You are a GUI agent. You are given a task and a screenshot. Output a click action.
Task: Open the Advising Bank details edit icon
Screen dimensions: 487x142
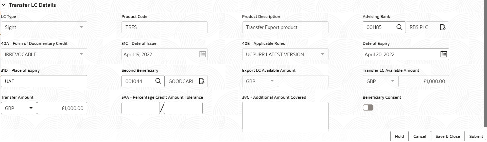443,27
